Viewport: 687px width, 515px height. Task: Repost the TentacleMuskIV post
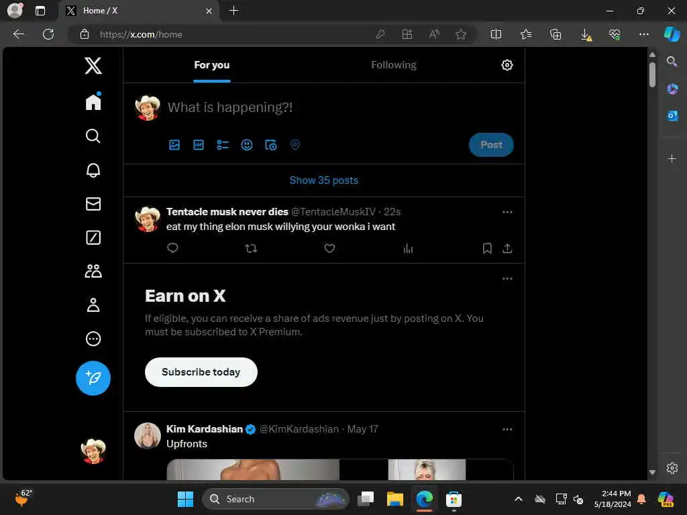tap(251, 248)
